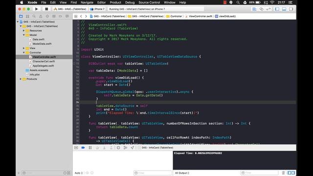Image resolution: width=313 pixels, height=176 pixels.
Task: Show only the variables view pane
Action: [289, 173]
